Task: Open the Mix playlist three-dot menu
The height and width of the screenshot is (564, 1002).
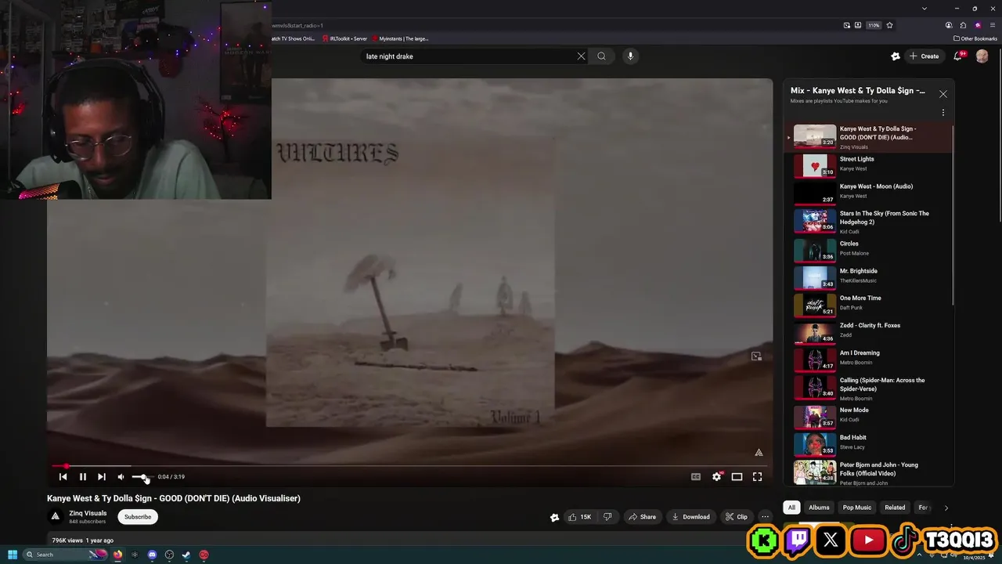Action: (x=943, y=113)
